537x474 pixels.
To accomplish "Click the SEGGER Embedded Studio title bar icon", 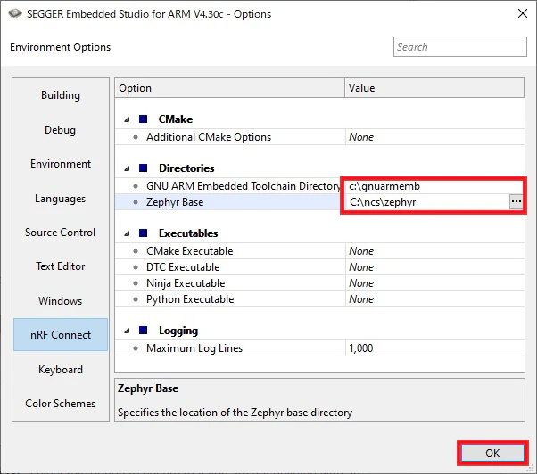I will click(15, 13).
